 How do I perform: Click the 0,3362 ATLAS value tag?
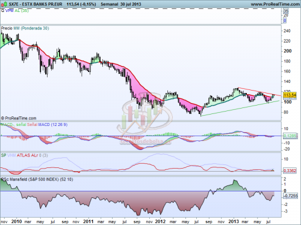290,170
